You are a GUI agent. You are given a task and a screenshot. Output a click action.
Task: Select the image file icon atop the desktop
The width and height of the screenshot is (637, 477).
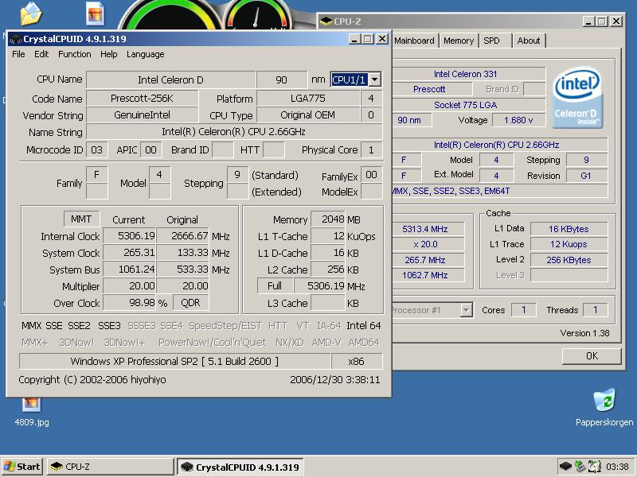tap(96, 14)
